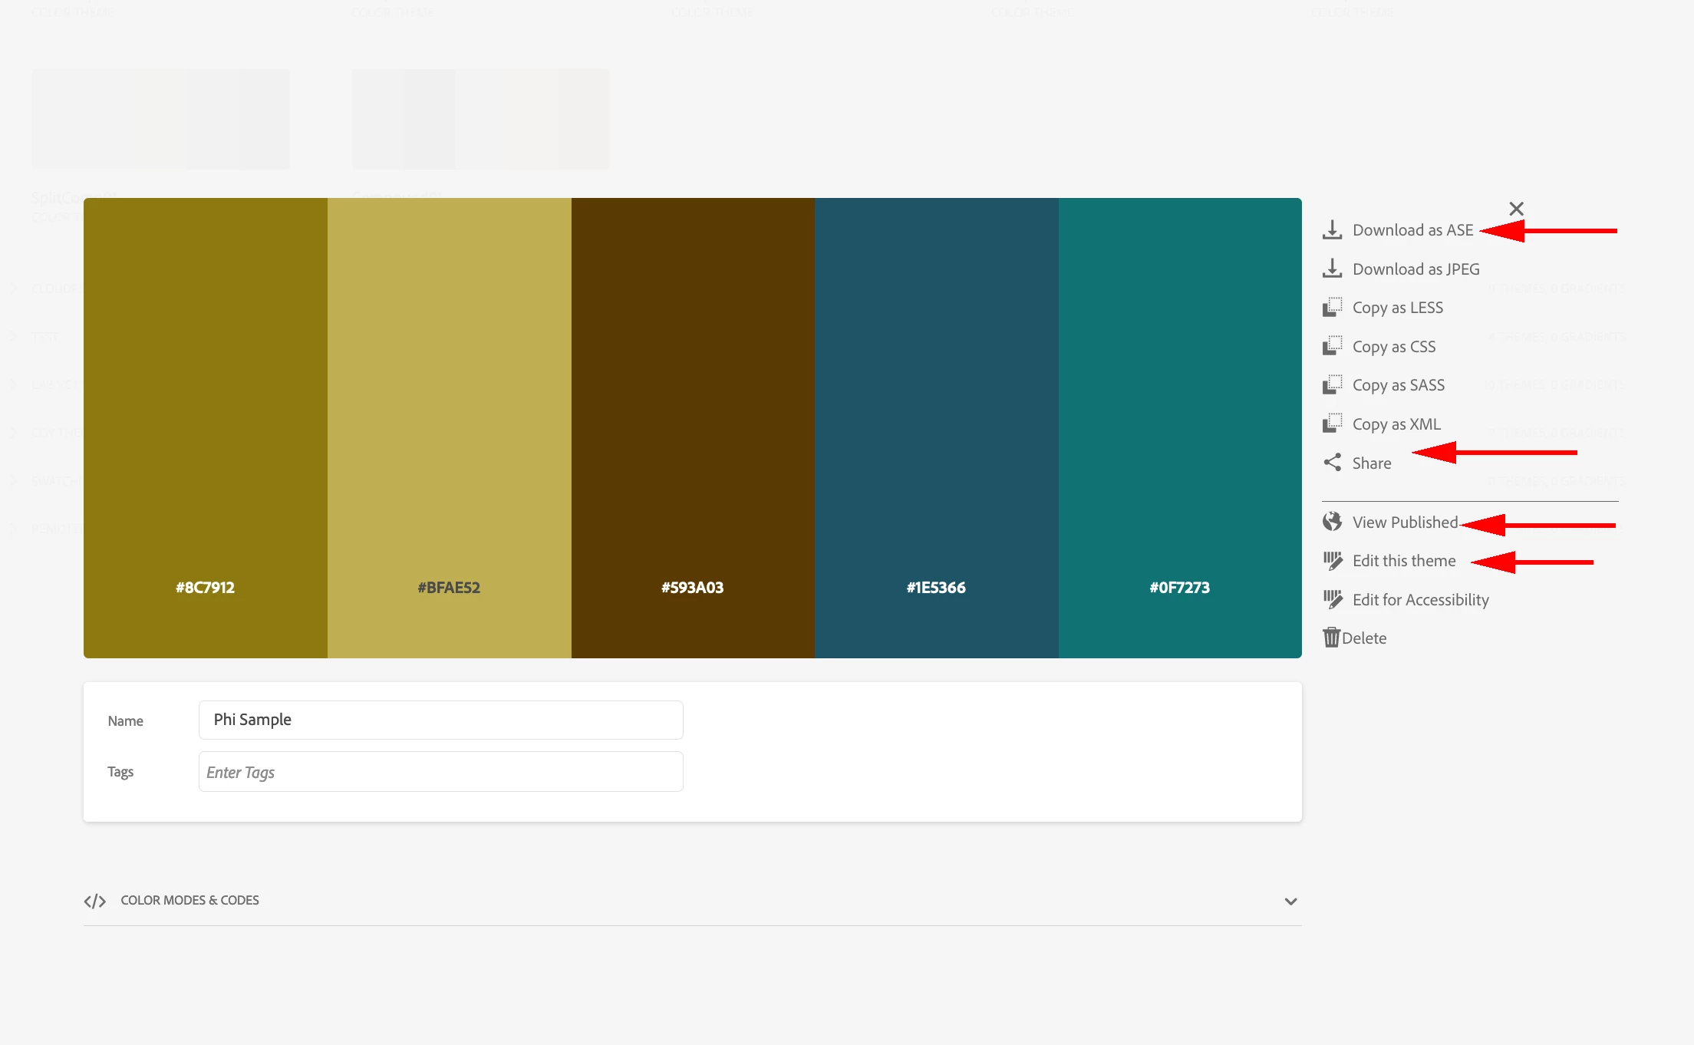Click the Share icon
Screen dimensions: 1694x1045
pyautogui.click(x=1332, y=463)
